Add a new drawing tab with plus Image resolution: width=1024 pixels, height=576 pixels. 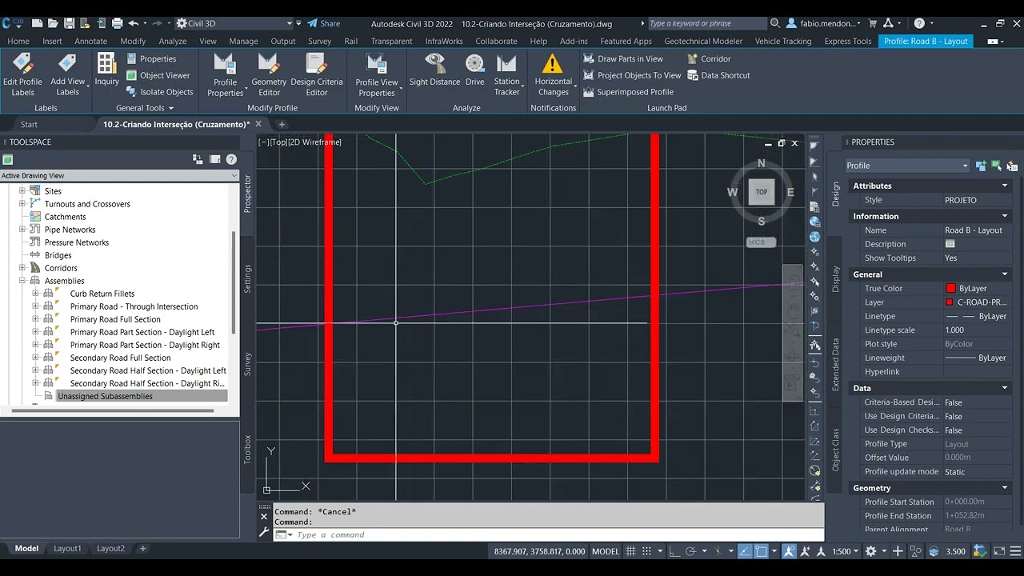coord(282,124)
